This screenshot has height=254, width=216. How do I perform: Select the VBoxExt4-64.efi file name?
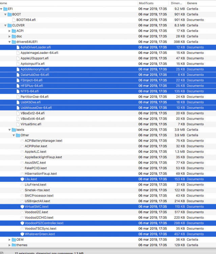[33, 119]
